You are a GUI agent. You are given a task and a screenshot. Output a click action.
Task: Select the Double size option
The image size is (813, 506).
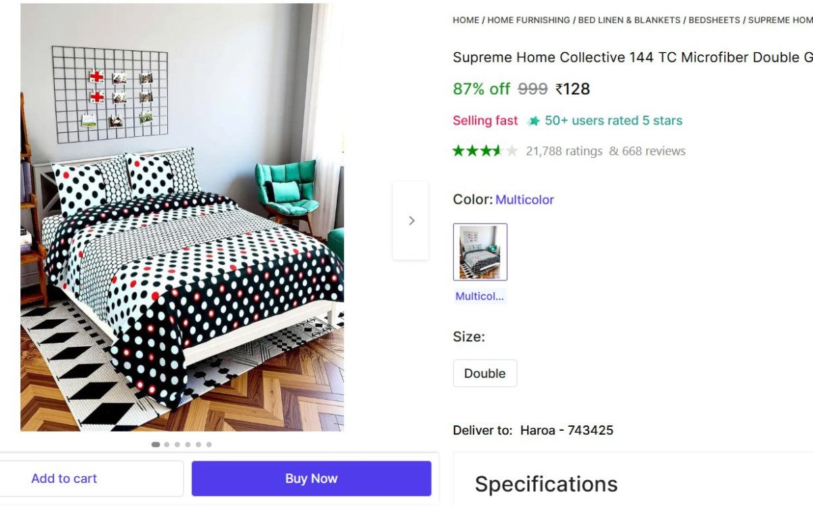tap(484, 373)
